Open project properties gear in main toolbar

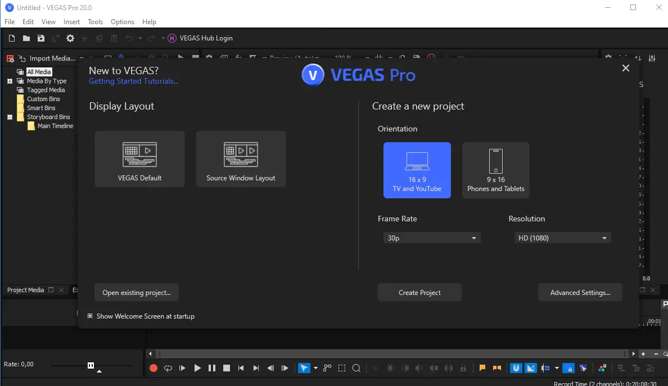(x=70, y=38)
